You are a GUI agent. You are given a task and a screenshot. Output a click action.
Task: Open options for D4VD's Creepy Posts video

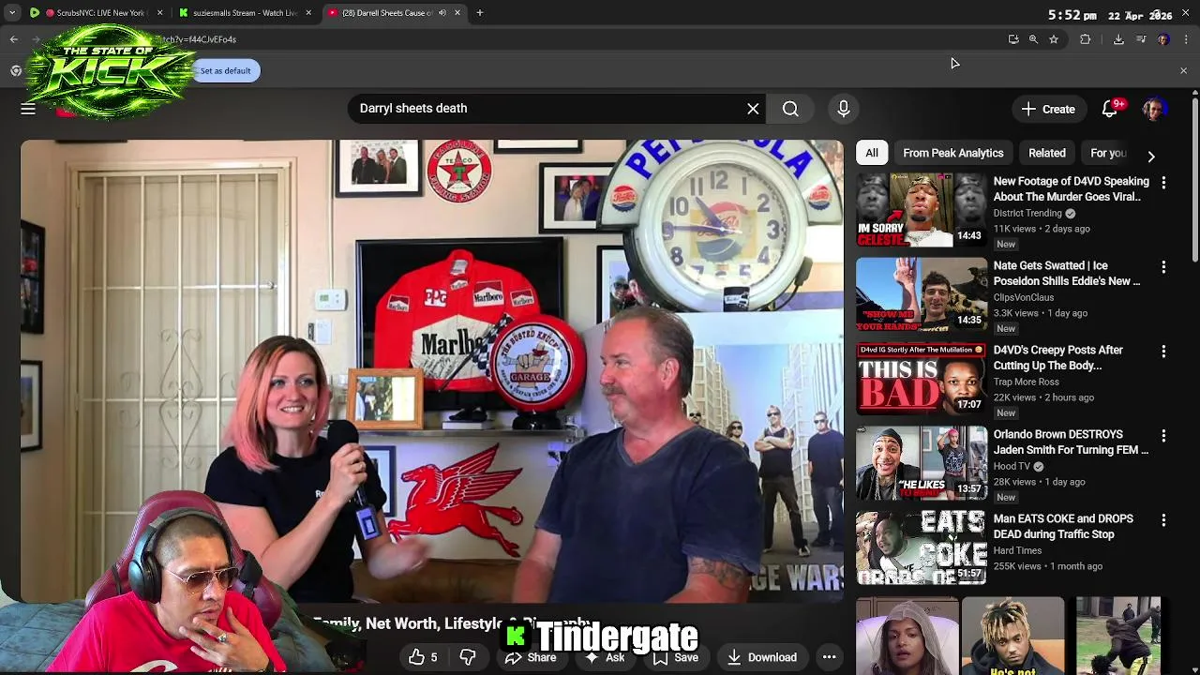click(x=1163, y=351)
